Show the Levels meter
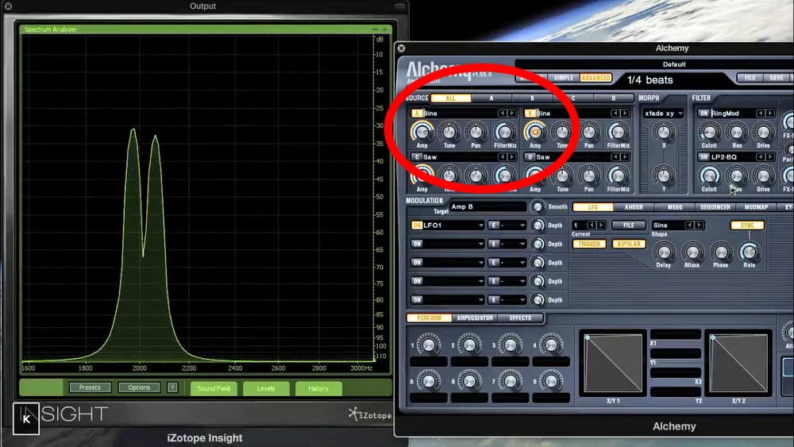Image resolution: width=794 pixels, height=447 pixels. [x=266, y=388]
